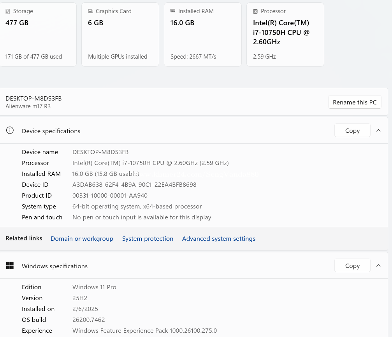Open the System protection link
Image resolution: width=392 pixels, height=337 pixels.
click(x=148, y=238)
